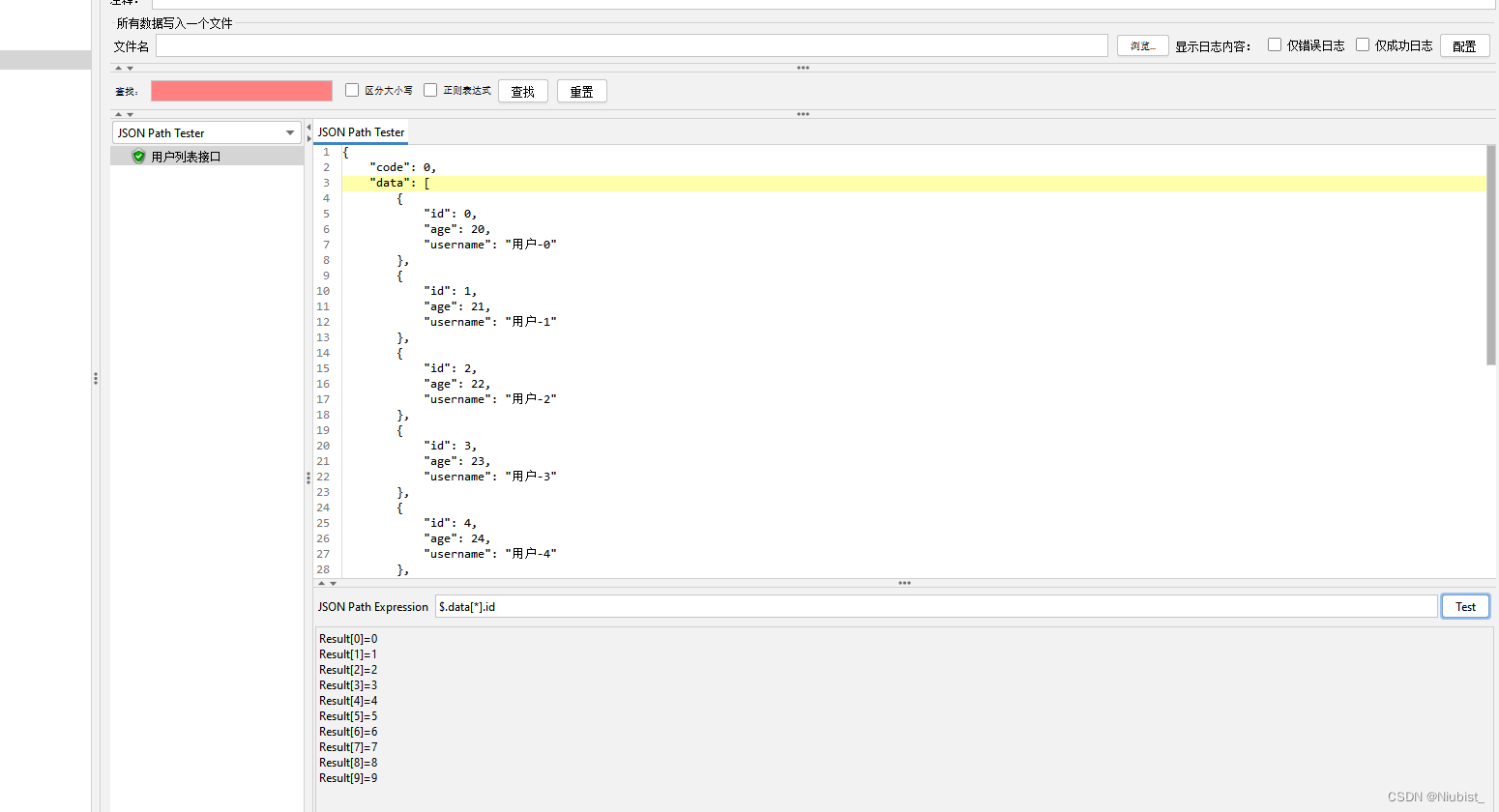1499x812 pixels.
Task: Enable the 仅成功日志 checkbox
Action: click(1363, 44)
